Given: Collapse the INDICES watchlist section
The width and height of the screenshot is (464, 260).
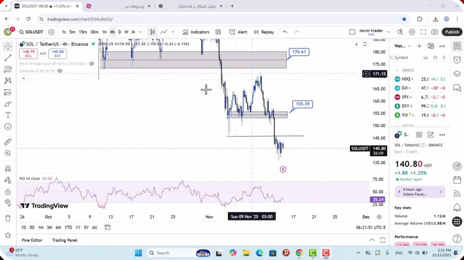Looking at the screenshot, I should [x=397, y=70].
